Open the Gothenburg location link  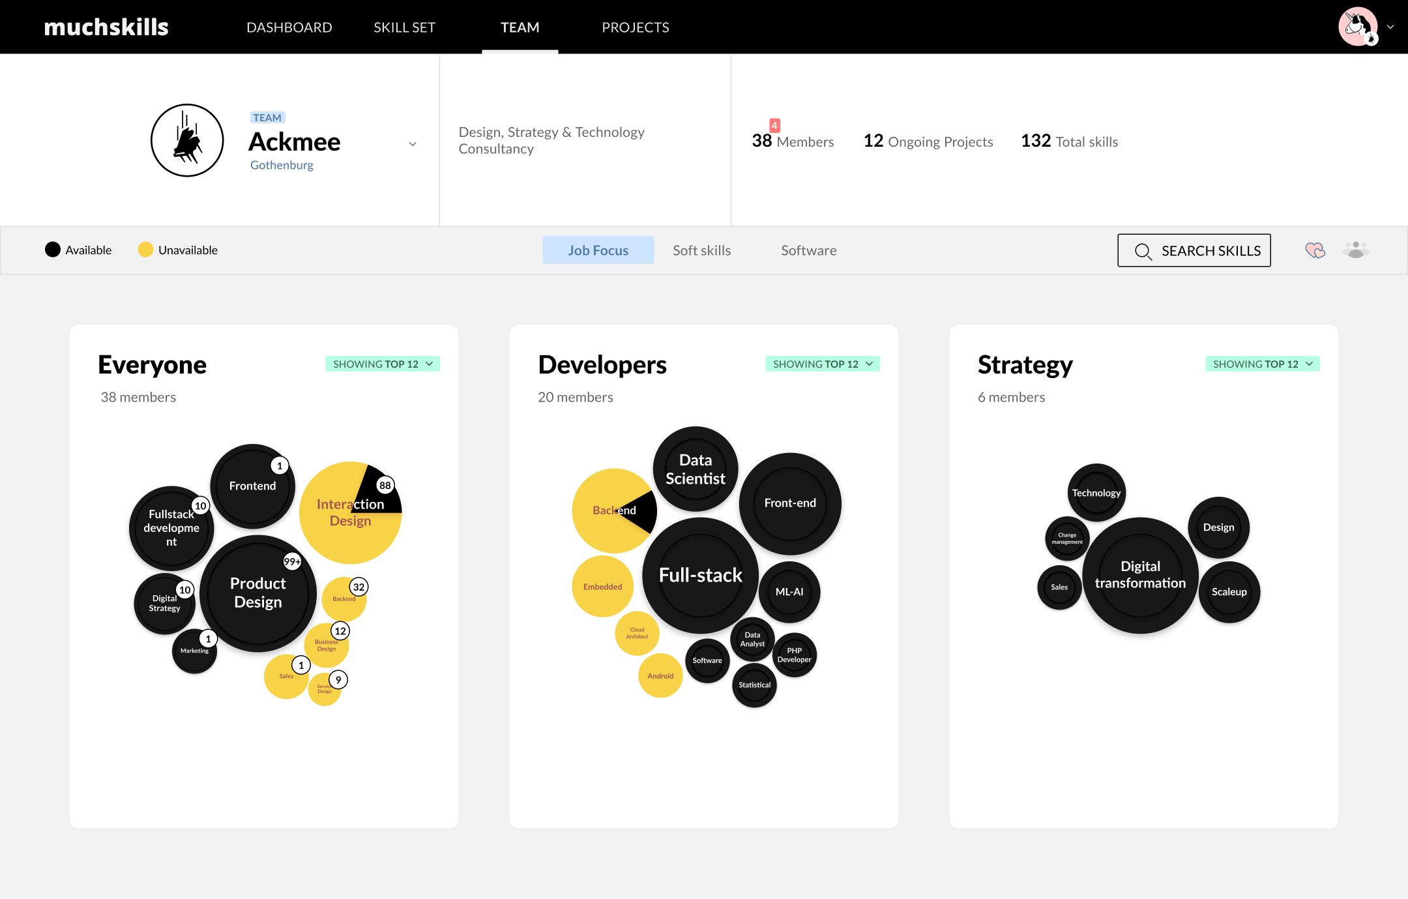[x=282, y=164]
